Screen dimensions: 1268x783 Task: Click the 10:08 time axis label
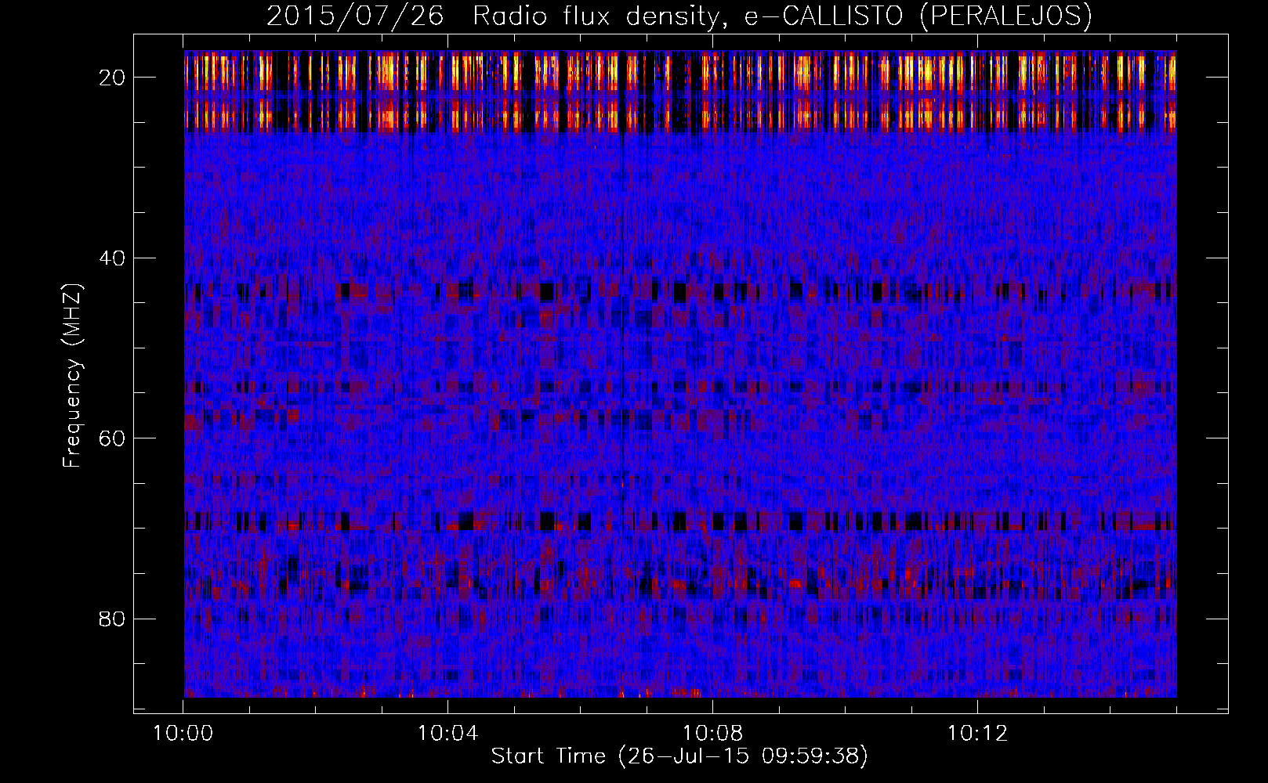pyautogui.click(x=712, y=734)
